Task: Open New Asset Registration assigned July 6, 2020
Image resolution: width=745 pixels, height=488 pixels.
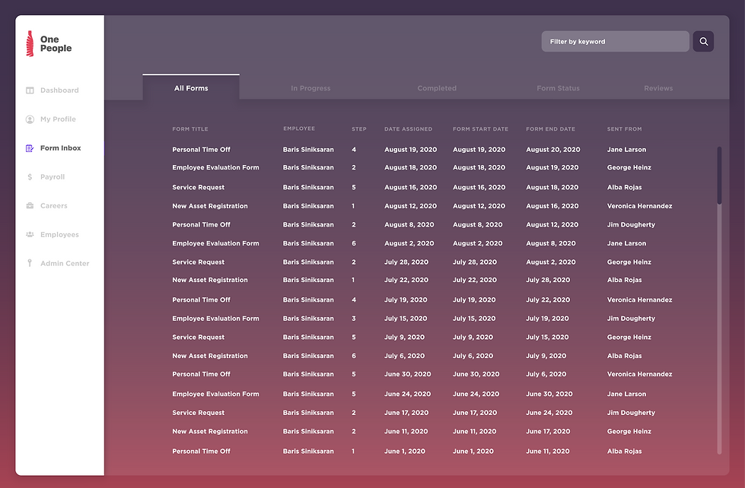Action: [x=210, y=356]
